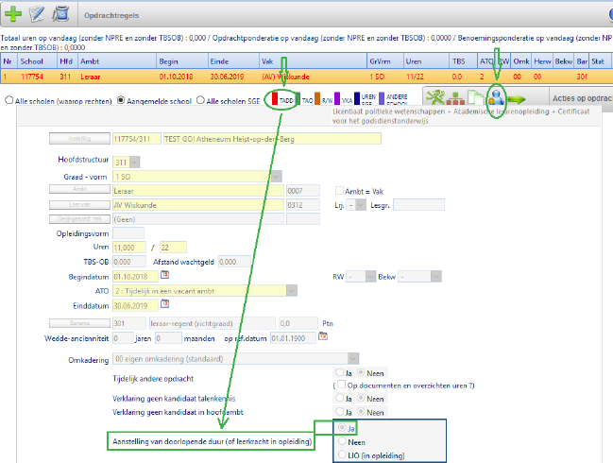Screen dimensions: 613x463
Task: Delete the opdrachtregel with the trash icon
Action: (x=60, y=13)
